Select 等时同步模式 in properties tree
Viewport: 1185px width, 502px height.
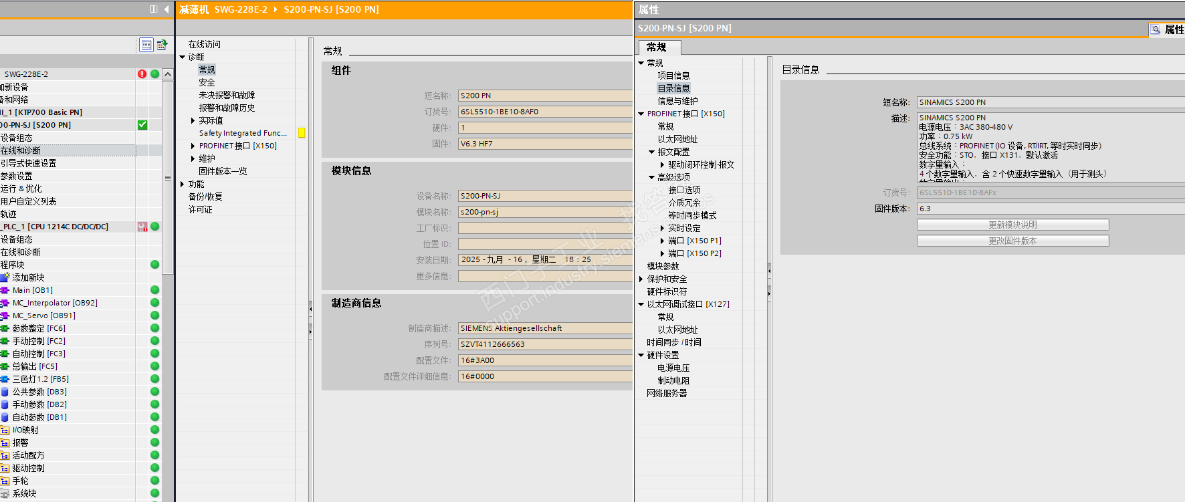click(x=692, y=215)
